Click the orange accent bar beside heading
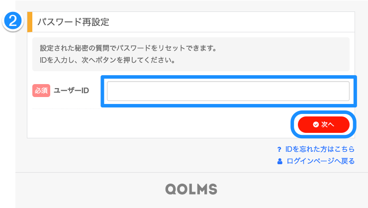368x208 pixels. point(29,22)
